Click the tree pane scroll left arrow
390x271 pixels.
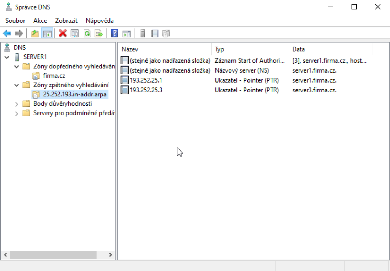[5, 255]
